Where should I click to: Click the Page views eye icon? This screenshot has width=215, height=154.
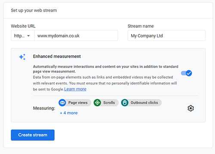pyautogui.click(x=62, y=103)
